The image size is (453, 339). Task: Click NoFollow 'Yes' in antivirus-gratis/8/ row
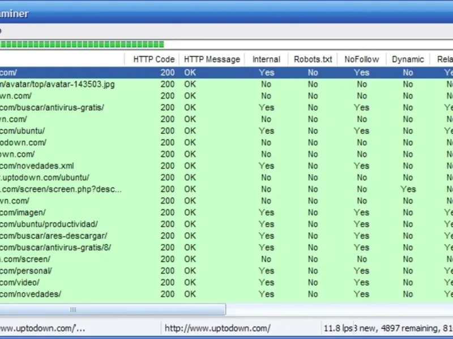pos(362,247)
